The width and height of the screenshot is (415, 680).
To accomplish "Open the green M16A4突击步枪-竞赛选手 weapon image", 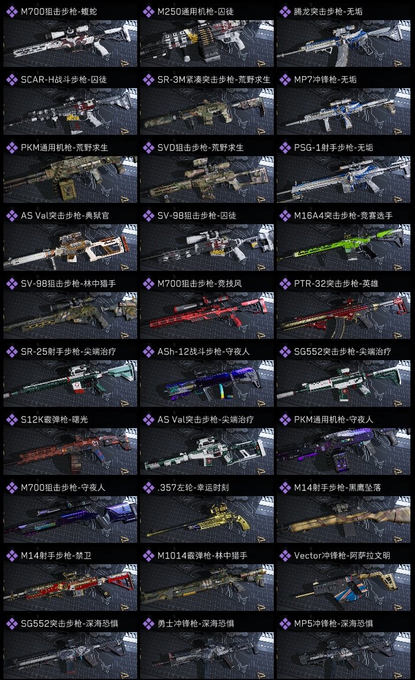I will [x=344, y=248].
